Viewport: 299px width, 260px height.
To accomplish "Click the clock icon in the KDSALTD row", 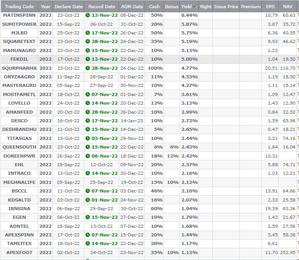I will (87, 200).
